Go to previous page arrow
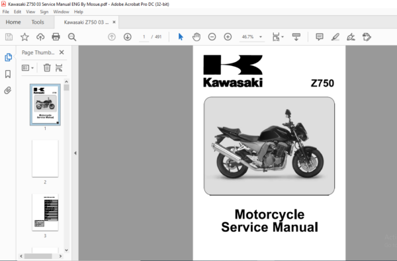Viewport: 397px width, 261px height. point(112,37)
